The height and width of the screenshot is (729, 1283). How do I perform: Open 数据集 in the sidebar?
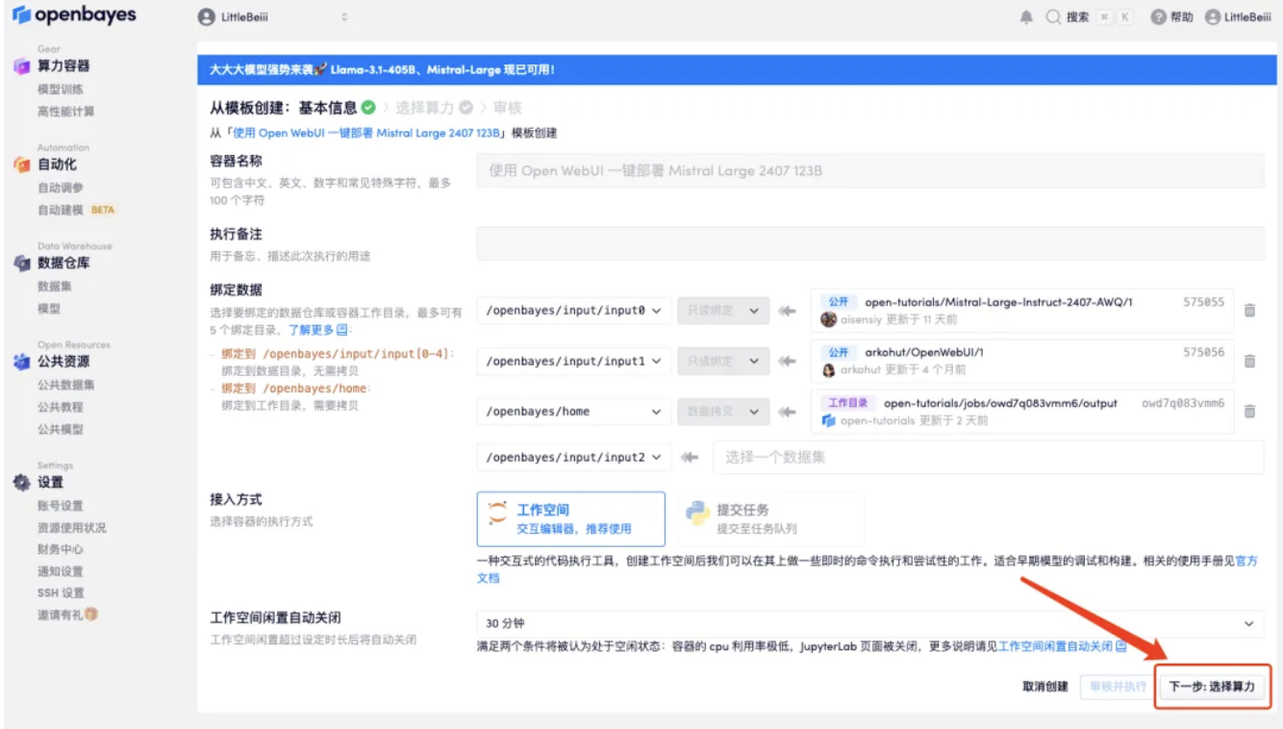click(x=55, y=286)
